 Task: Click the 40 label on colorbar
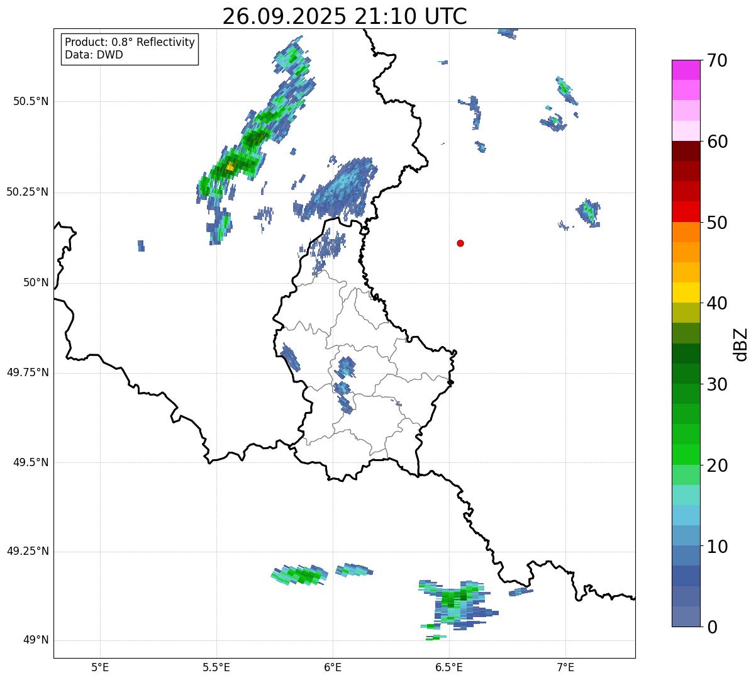pos(718,303)
